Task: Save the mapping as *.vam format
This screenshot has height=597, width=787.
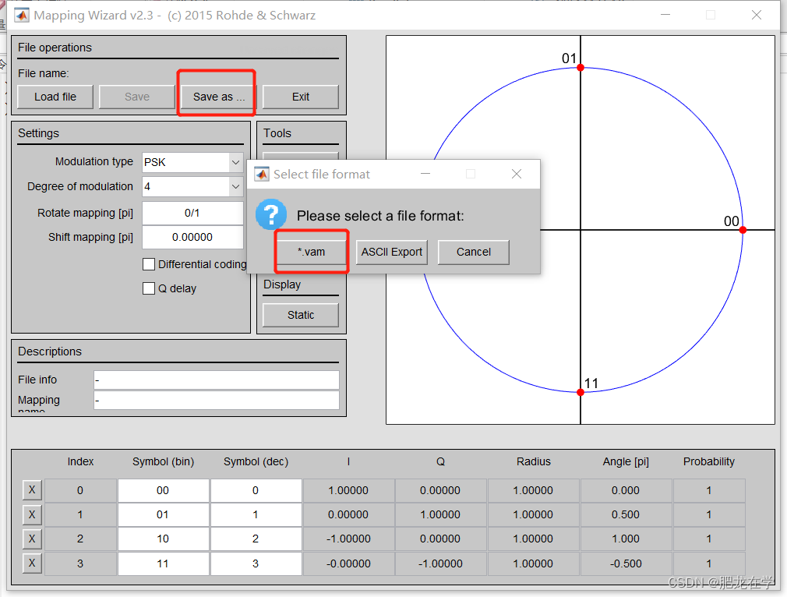Action: 311,252
